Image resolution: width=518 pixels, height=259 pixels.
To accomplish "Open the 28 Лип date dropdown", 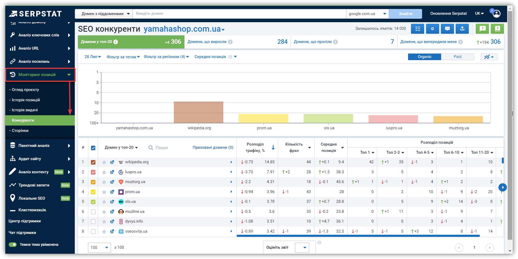I will click(92, 57).
